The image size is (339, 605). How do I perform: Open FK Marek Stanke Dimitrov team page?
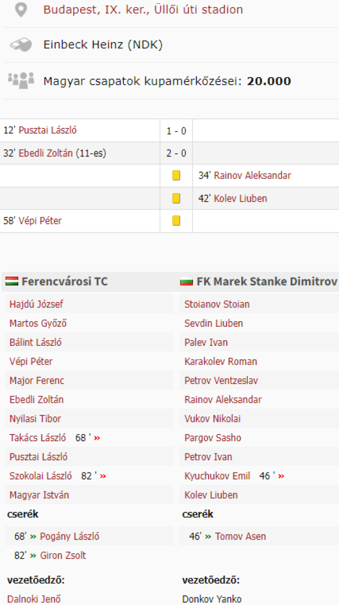click(x=267, y=281)
